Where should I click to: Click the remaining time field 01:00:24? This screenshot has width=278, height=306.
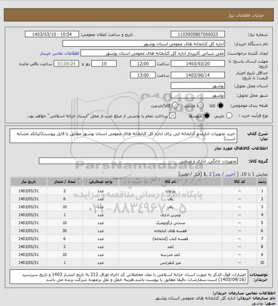pos(66,64)
